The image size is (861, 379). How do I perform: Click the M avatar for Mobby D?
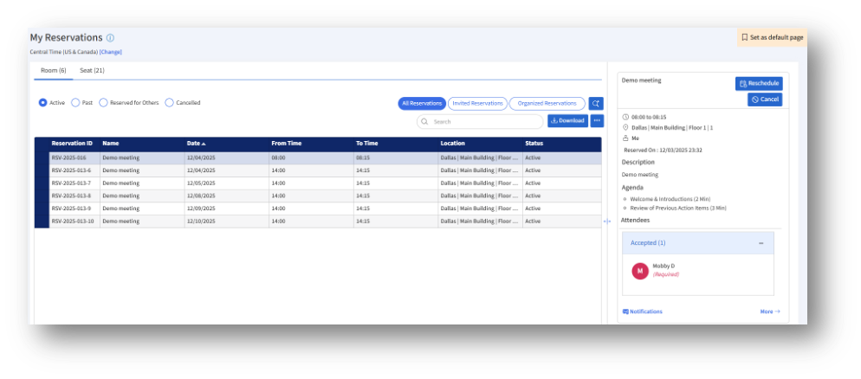[640, 270]
